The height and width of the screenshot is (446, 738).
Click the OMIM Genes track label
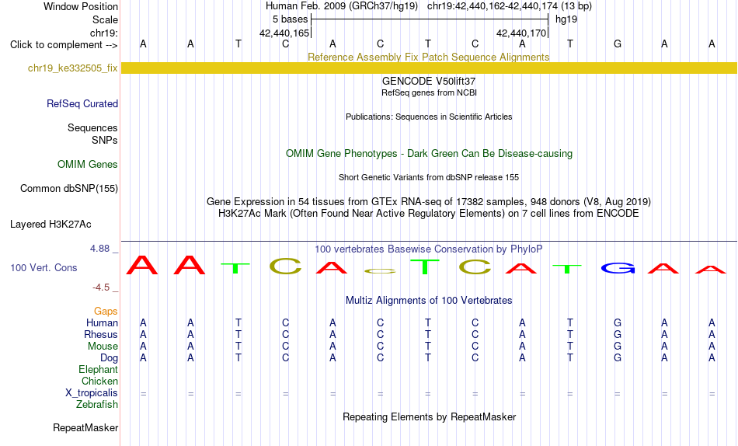click(x=88, y=165)
